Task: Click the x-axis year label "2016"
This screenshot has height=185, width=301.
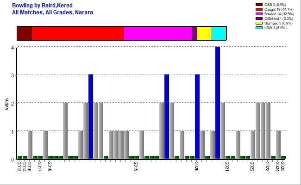Action: 29,166
